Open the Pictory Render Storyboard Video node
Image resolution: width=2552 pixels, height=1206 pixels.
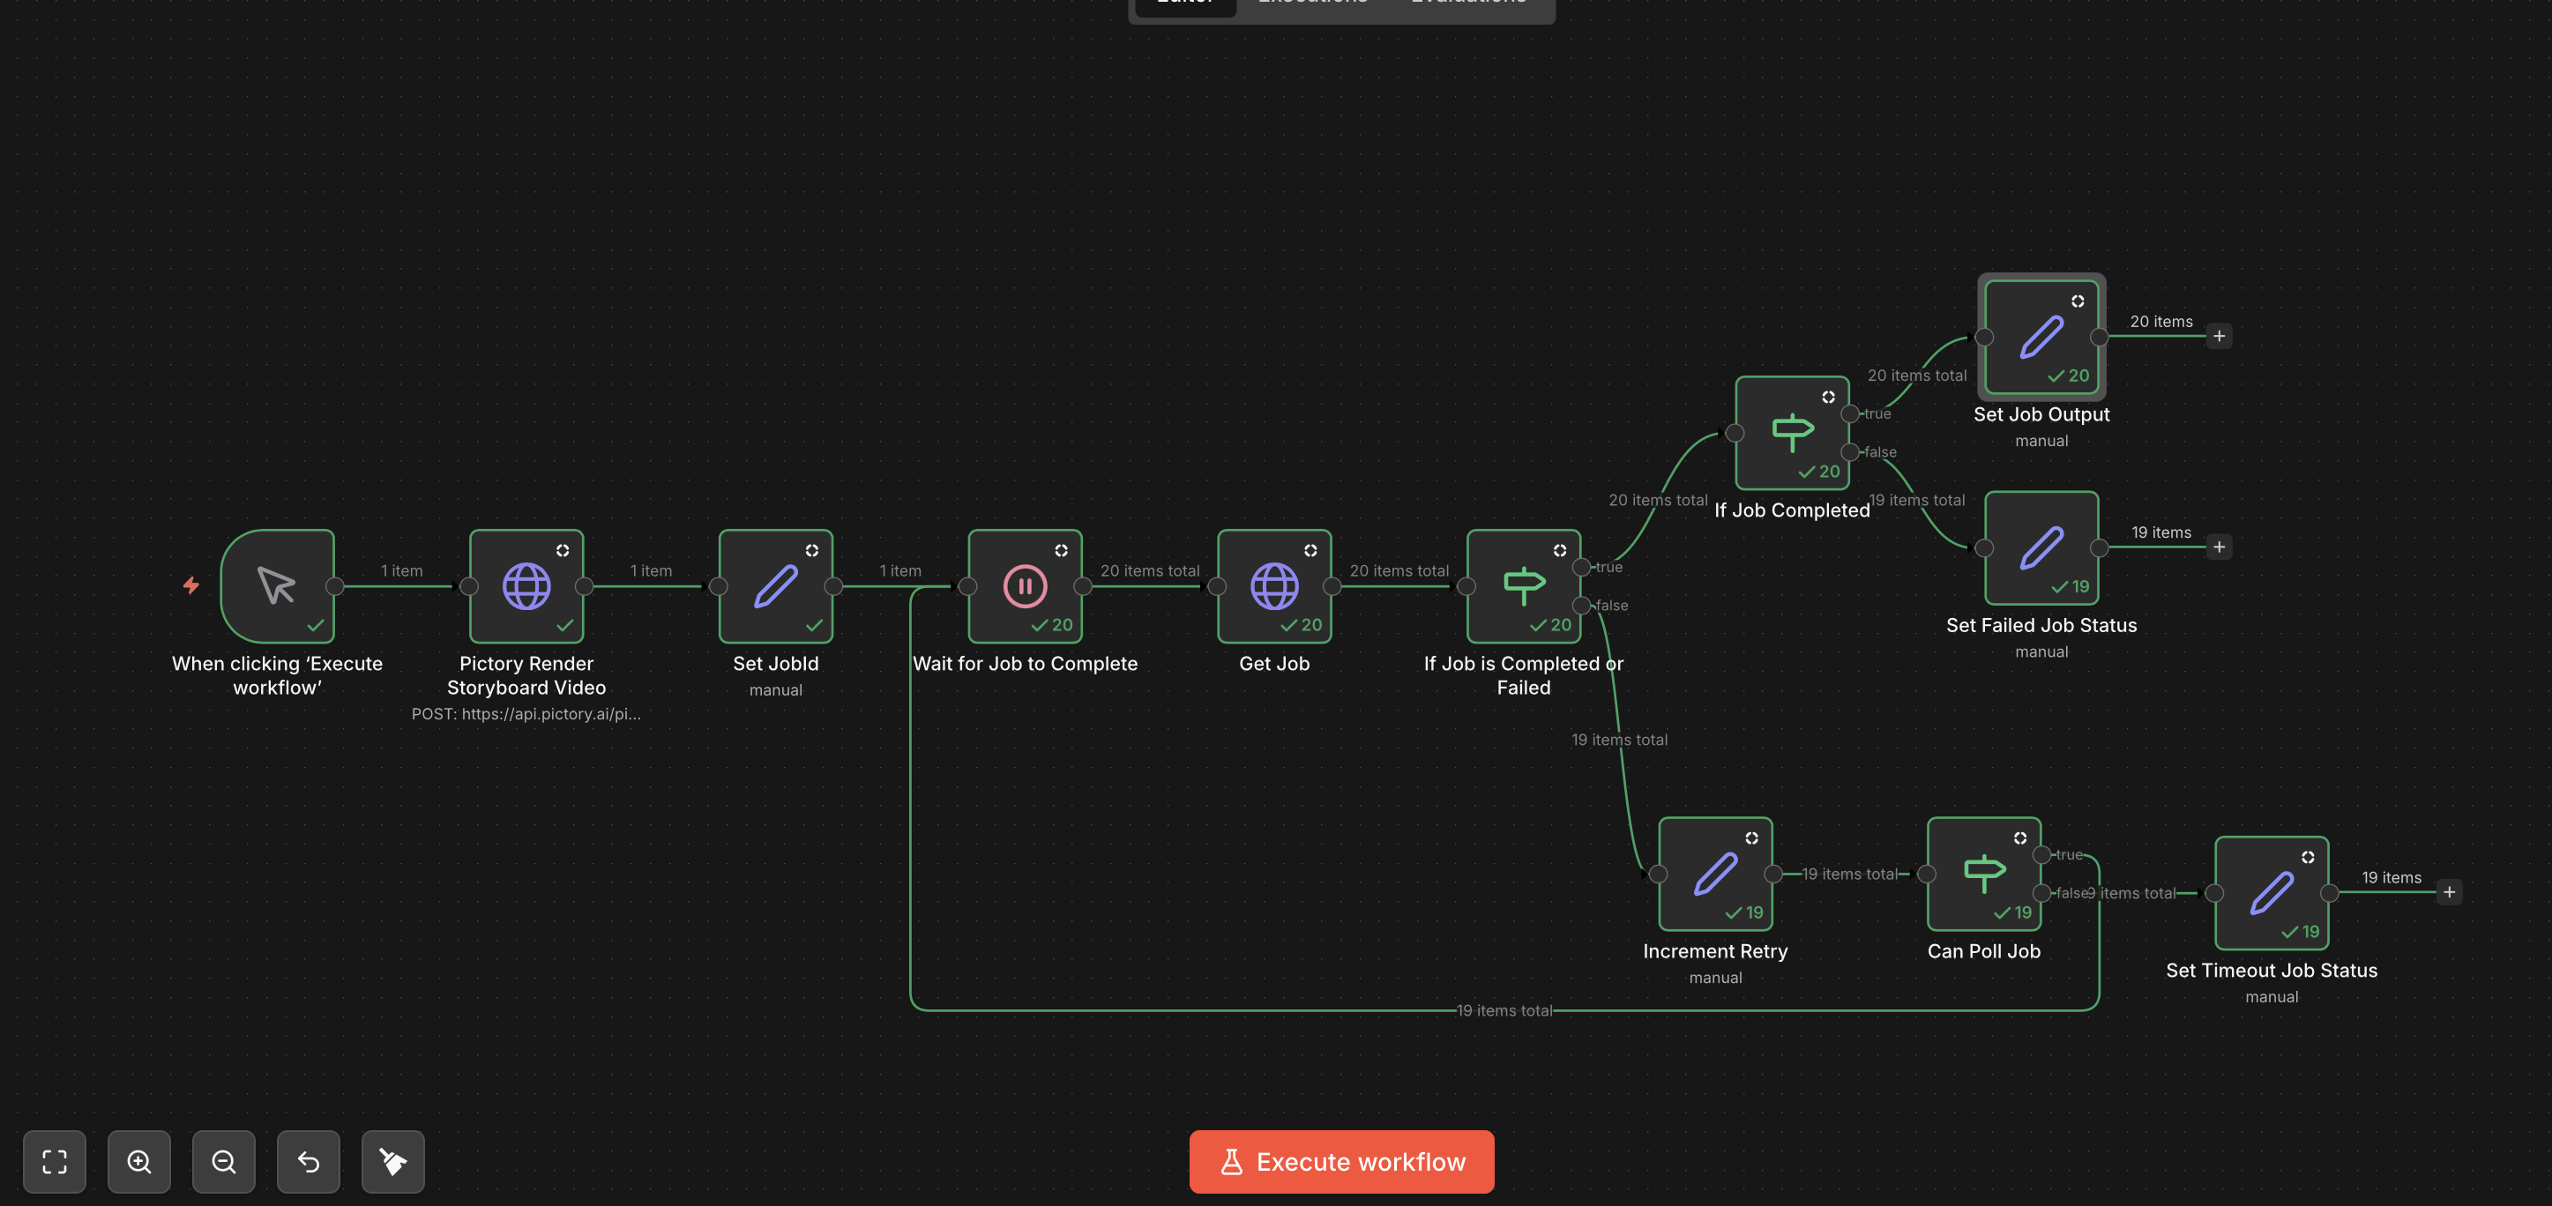point(526,586)
